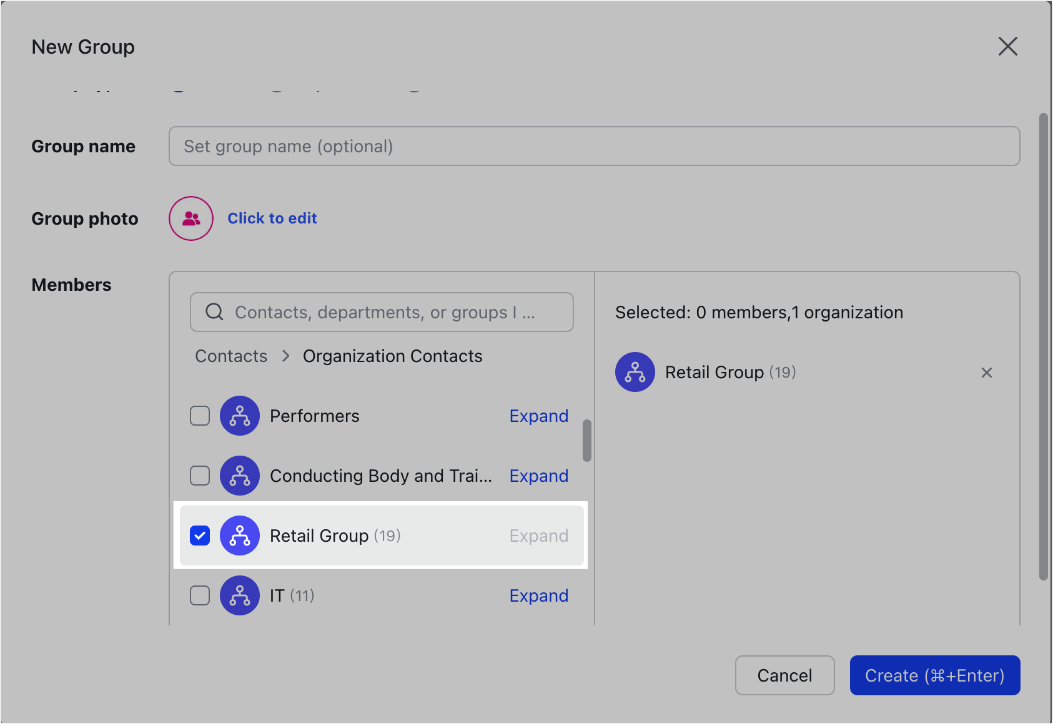1053x724 pixels.
Task: Click the Group photo avatar icon
Action: [190, 218]
